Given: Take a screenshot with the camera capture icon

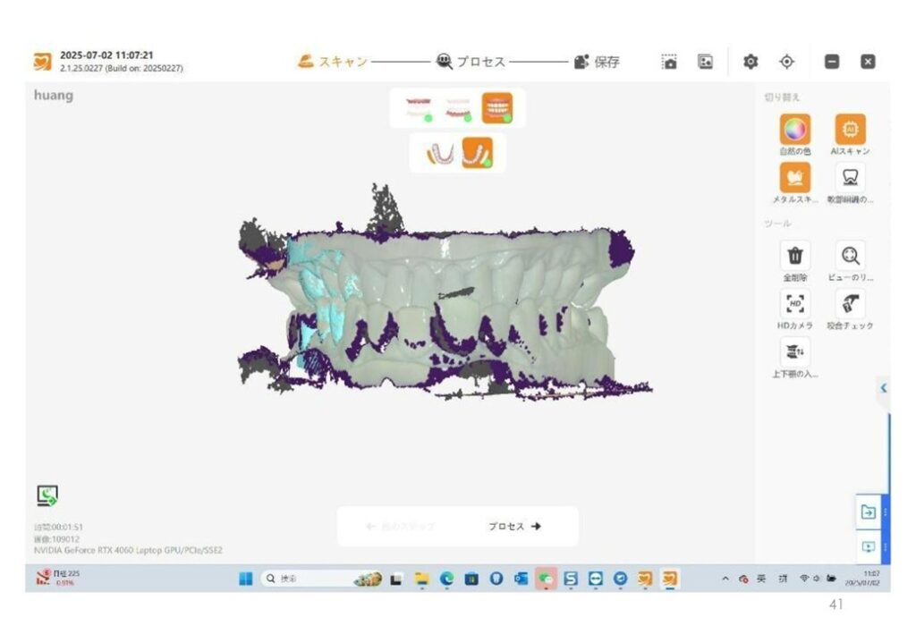Looking at the screenshot, I should [x=669, y=62].
